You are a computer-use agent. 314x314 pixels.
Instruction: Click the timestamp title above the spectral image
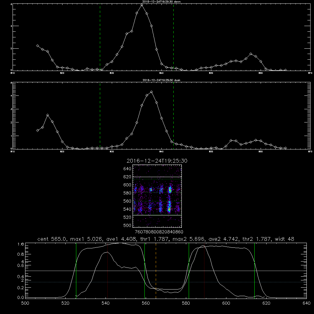157,161
